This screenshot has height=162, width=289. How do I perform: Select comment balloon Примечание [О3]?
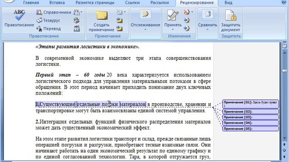click(251, 117)
